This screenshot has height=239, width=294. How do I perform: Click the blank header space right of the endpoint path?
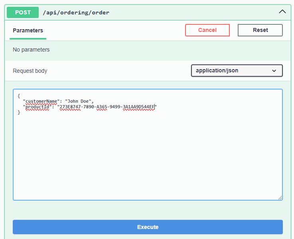(191, 12)
